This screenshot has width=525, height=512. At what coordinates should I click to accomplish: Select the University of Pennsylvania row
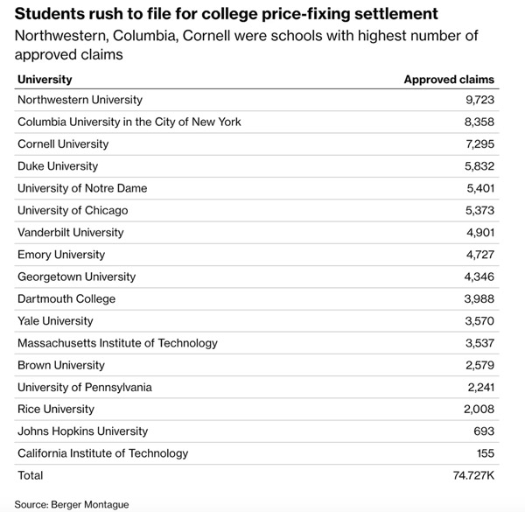[256, 387]
